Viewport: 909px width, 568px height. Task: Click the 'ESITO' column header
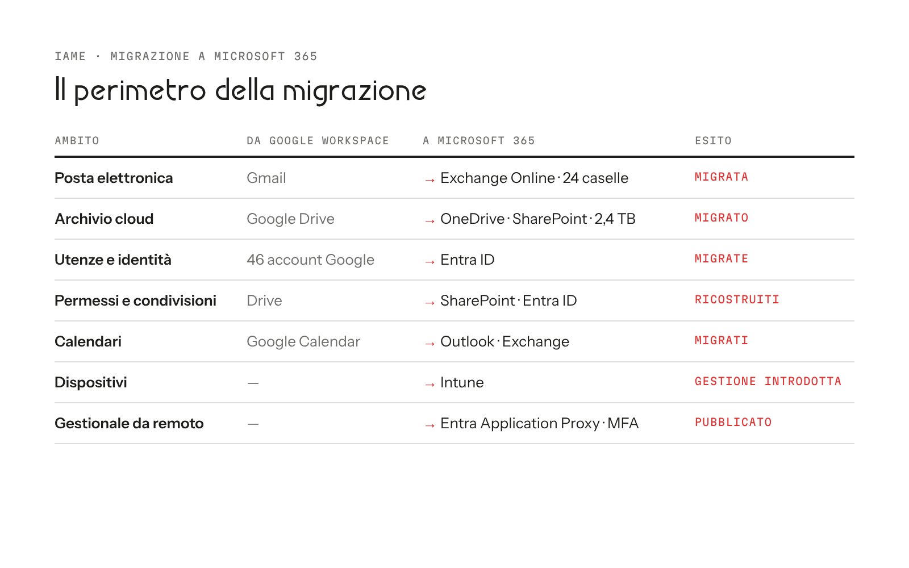713,141
